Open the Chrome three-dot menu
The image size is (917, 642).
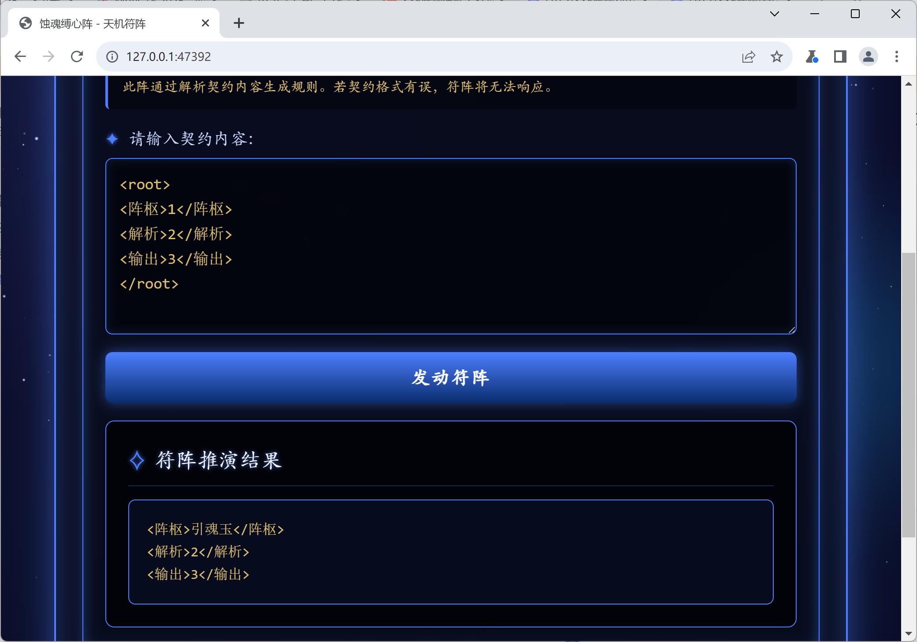tap(896, 56)
